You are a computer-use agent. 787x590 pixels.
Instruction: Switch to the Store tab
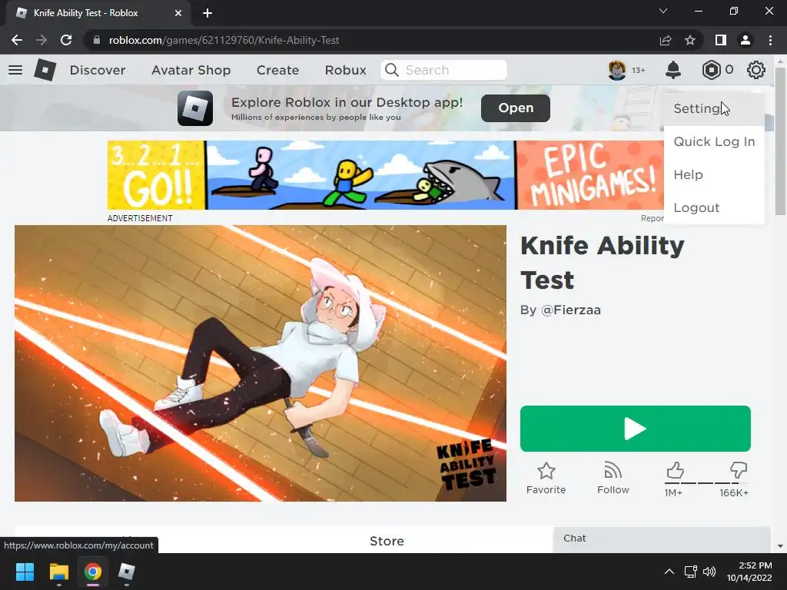(387, 541)
